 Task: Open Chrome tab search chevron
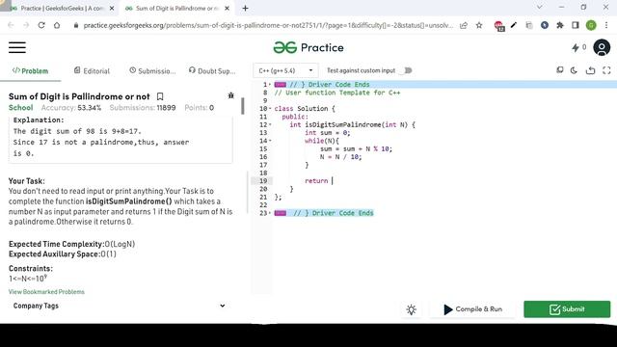[x=540, y=7]
